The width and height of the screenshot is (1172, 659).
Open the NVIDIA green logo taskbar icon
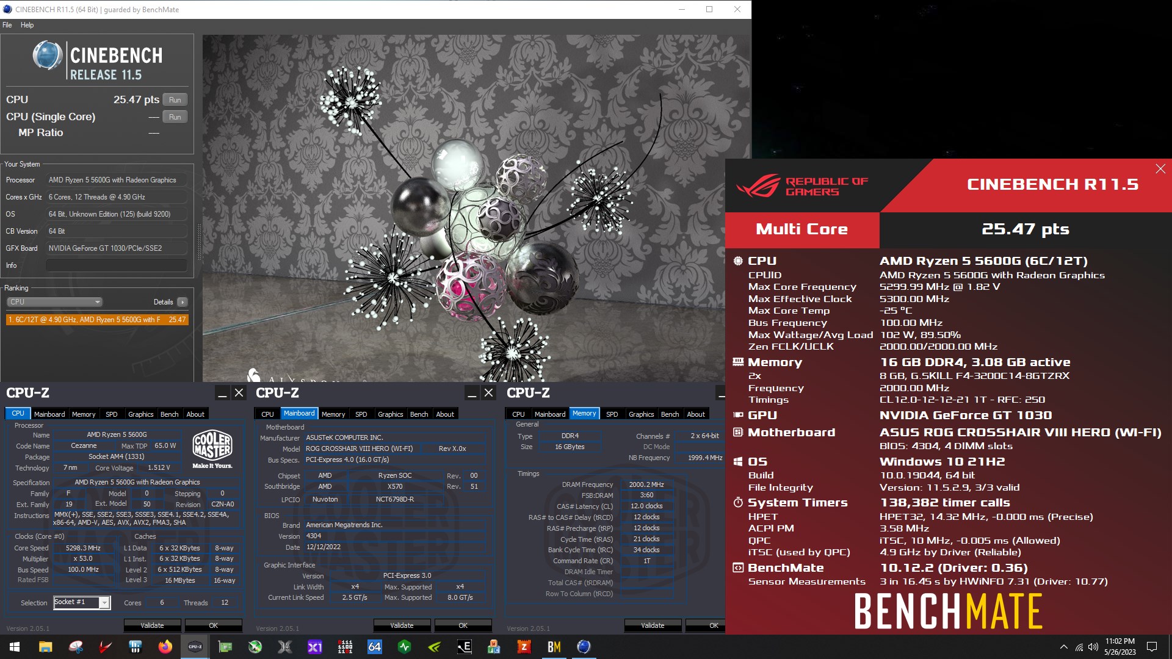point(434,647)
